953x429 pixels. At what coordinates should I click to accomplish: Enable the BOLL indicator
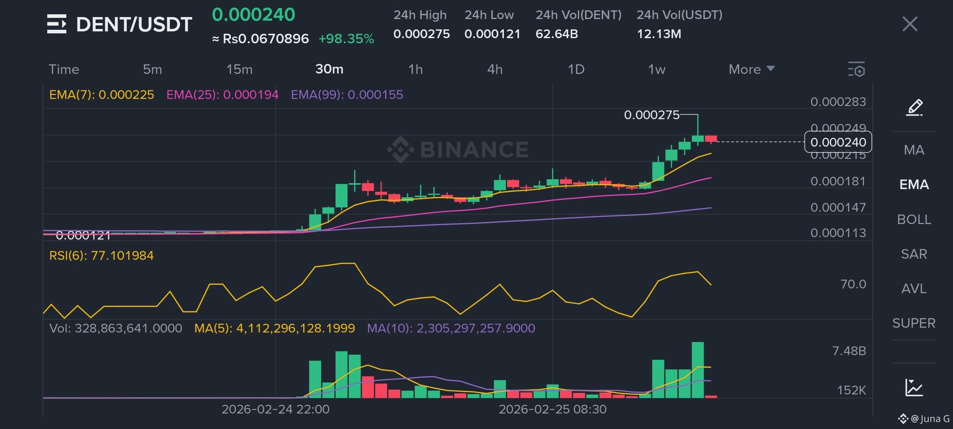(914, 219)
